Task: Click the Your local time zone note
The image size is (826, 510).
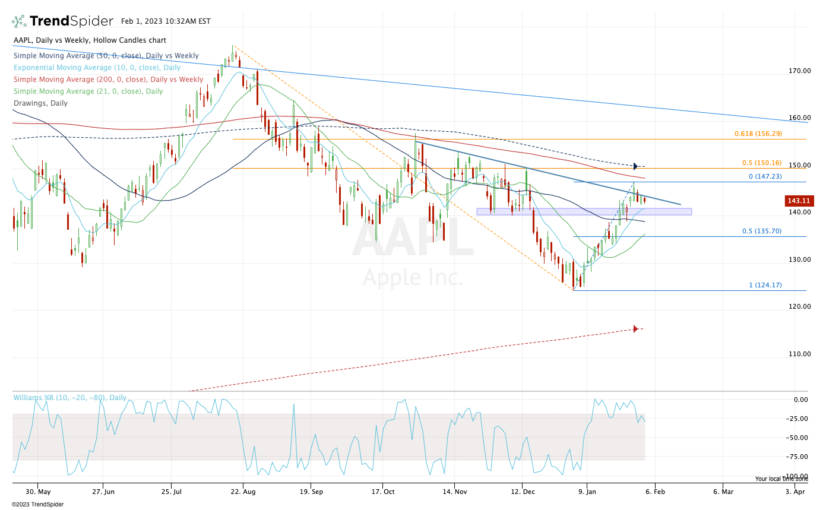Action: click(781, 479)
